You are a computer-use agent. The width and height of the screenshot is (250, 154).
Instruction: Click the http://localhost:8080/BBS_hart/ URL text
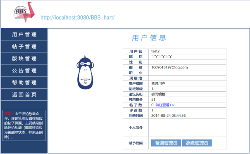point(78,17)
